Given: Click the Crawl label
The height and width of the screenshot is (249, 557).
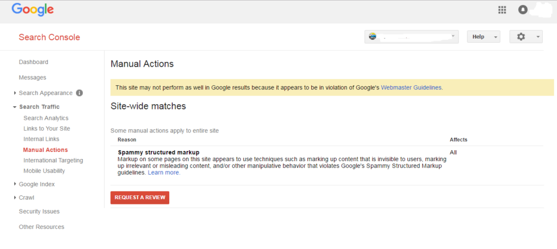Looking at the screenshot, I should (26, 197).
